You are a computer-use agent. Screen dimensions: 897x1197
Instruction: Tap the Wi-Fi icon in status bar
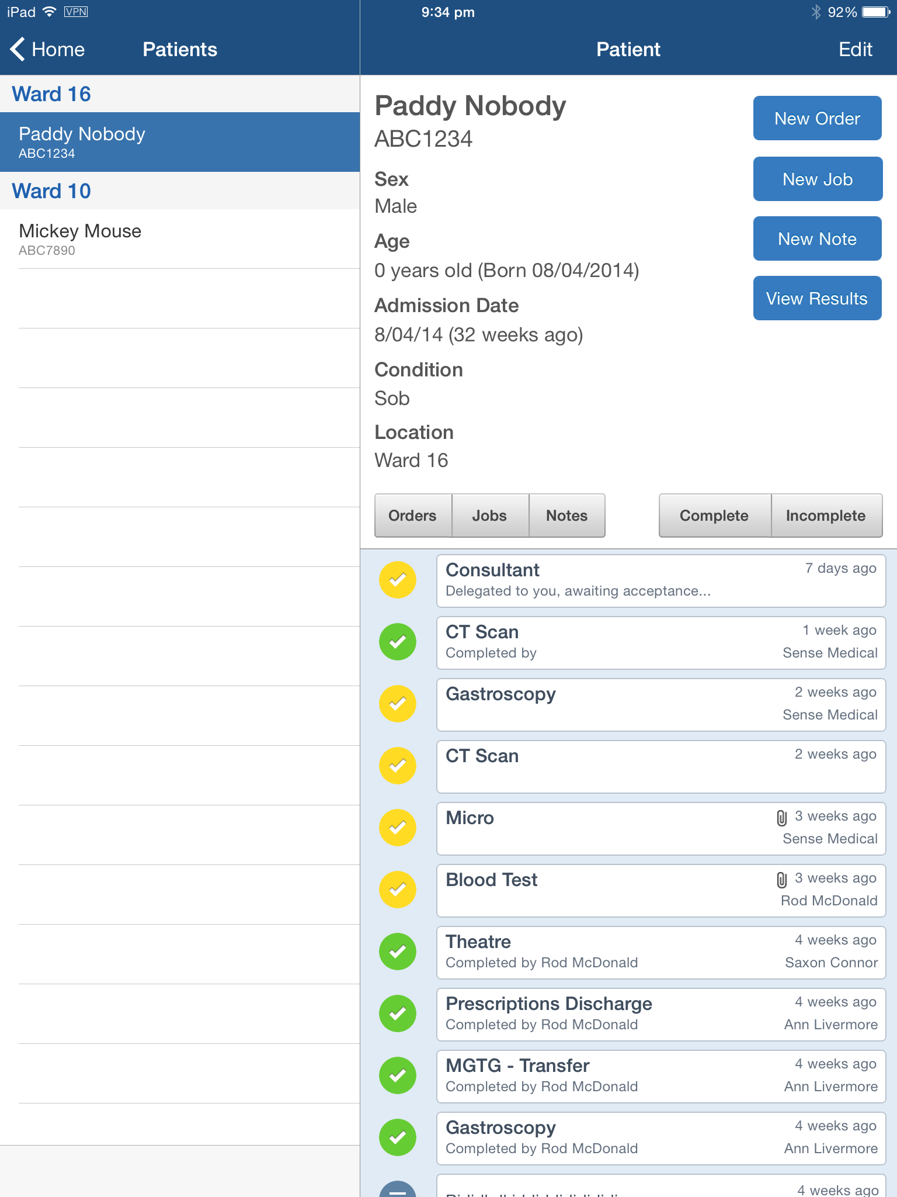tap(50, 12)
